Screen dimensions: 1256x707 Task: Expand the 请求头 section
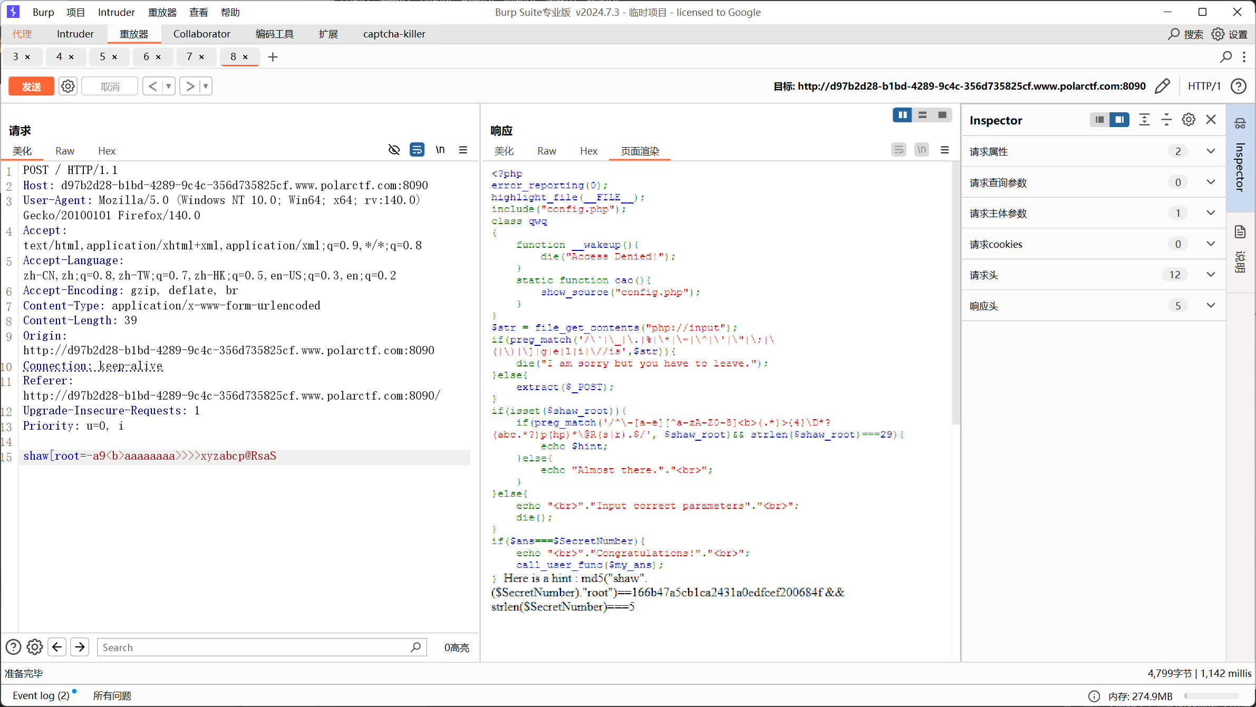[x=1211, y=275]
